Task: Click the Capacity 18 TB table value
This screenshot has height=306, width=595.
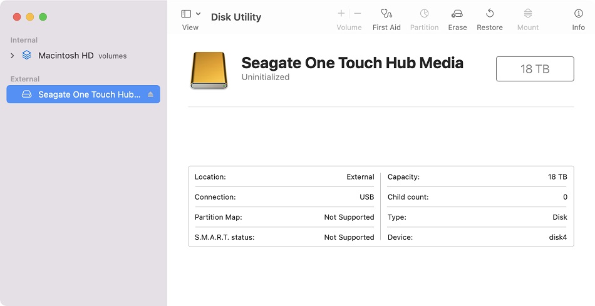Action: tap(557, 176)
